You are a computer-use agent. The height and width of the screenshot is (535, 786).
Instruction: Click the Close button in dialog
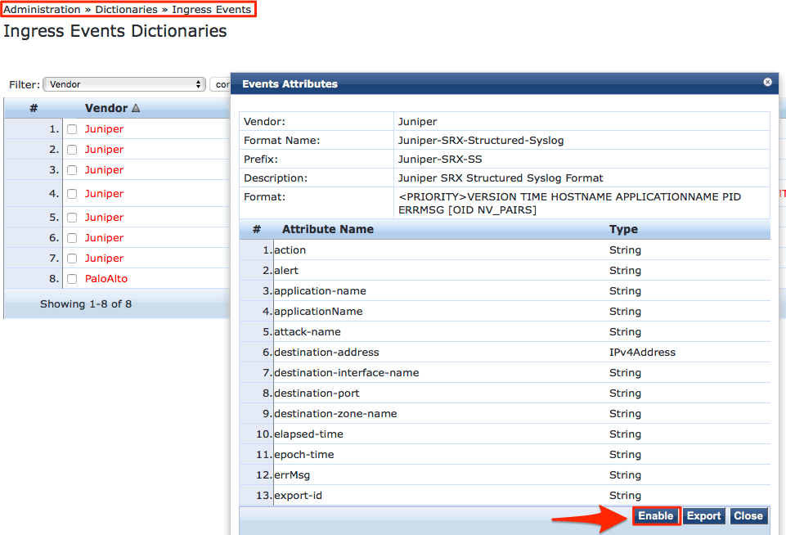748,516
